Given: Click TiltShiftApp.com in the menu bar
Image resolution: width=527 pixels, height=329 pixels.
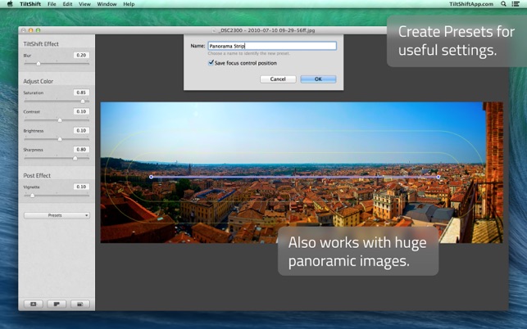Looking at the screenshot, I should (471, 4).
